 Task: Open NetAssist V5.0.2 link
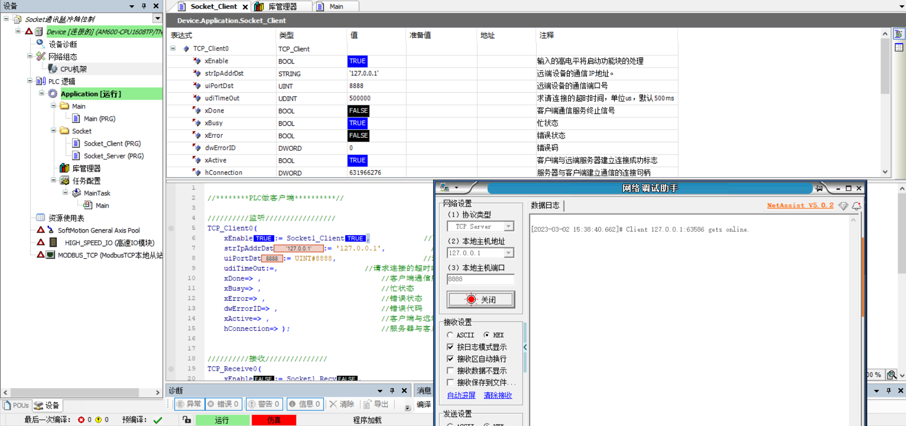point(800,205)
